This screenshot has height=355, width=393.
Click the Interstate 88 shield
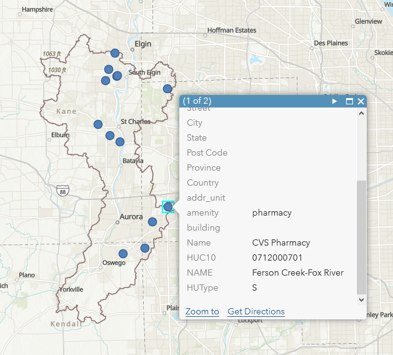click(x=62, y=191)
